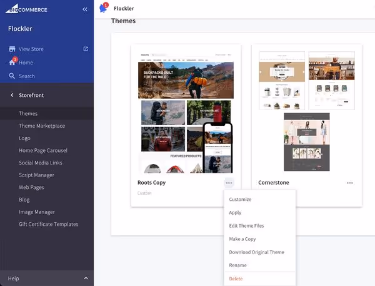The width and height of the screenshot is (375, 286).
Task: Click the BigCommerce logo
Action: click(x=26, y=9)
